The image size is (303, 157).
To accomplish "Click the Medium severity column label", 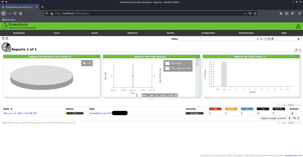I will [x=231, y=109].
